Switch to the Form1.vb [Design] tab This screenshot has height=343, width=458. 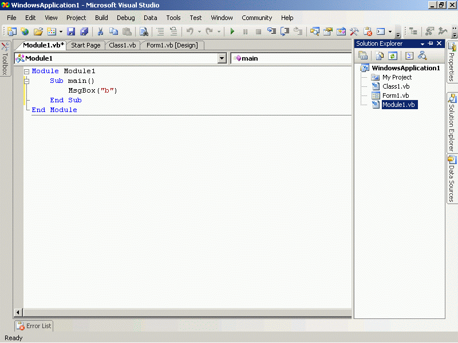pyautogui.click(x=172, y=45)
